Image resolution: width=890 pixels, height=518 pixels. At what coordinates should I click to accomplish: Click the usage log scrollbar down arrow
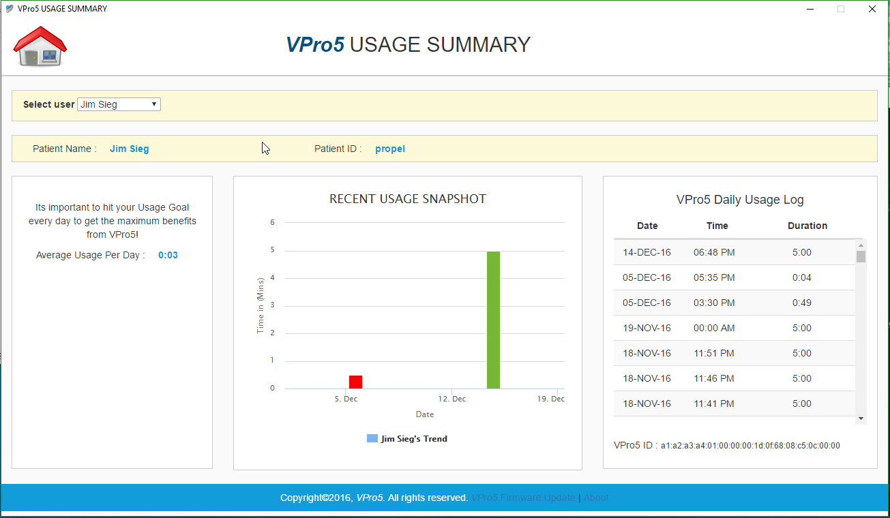861,418
